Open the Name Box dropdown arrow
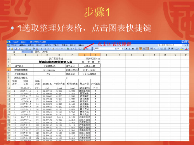The image size is (194, 145). pos(23,52)
